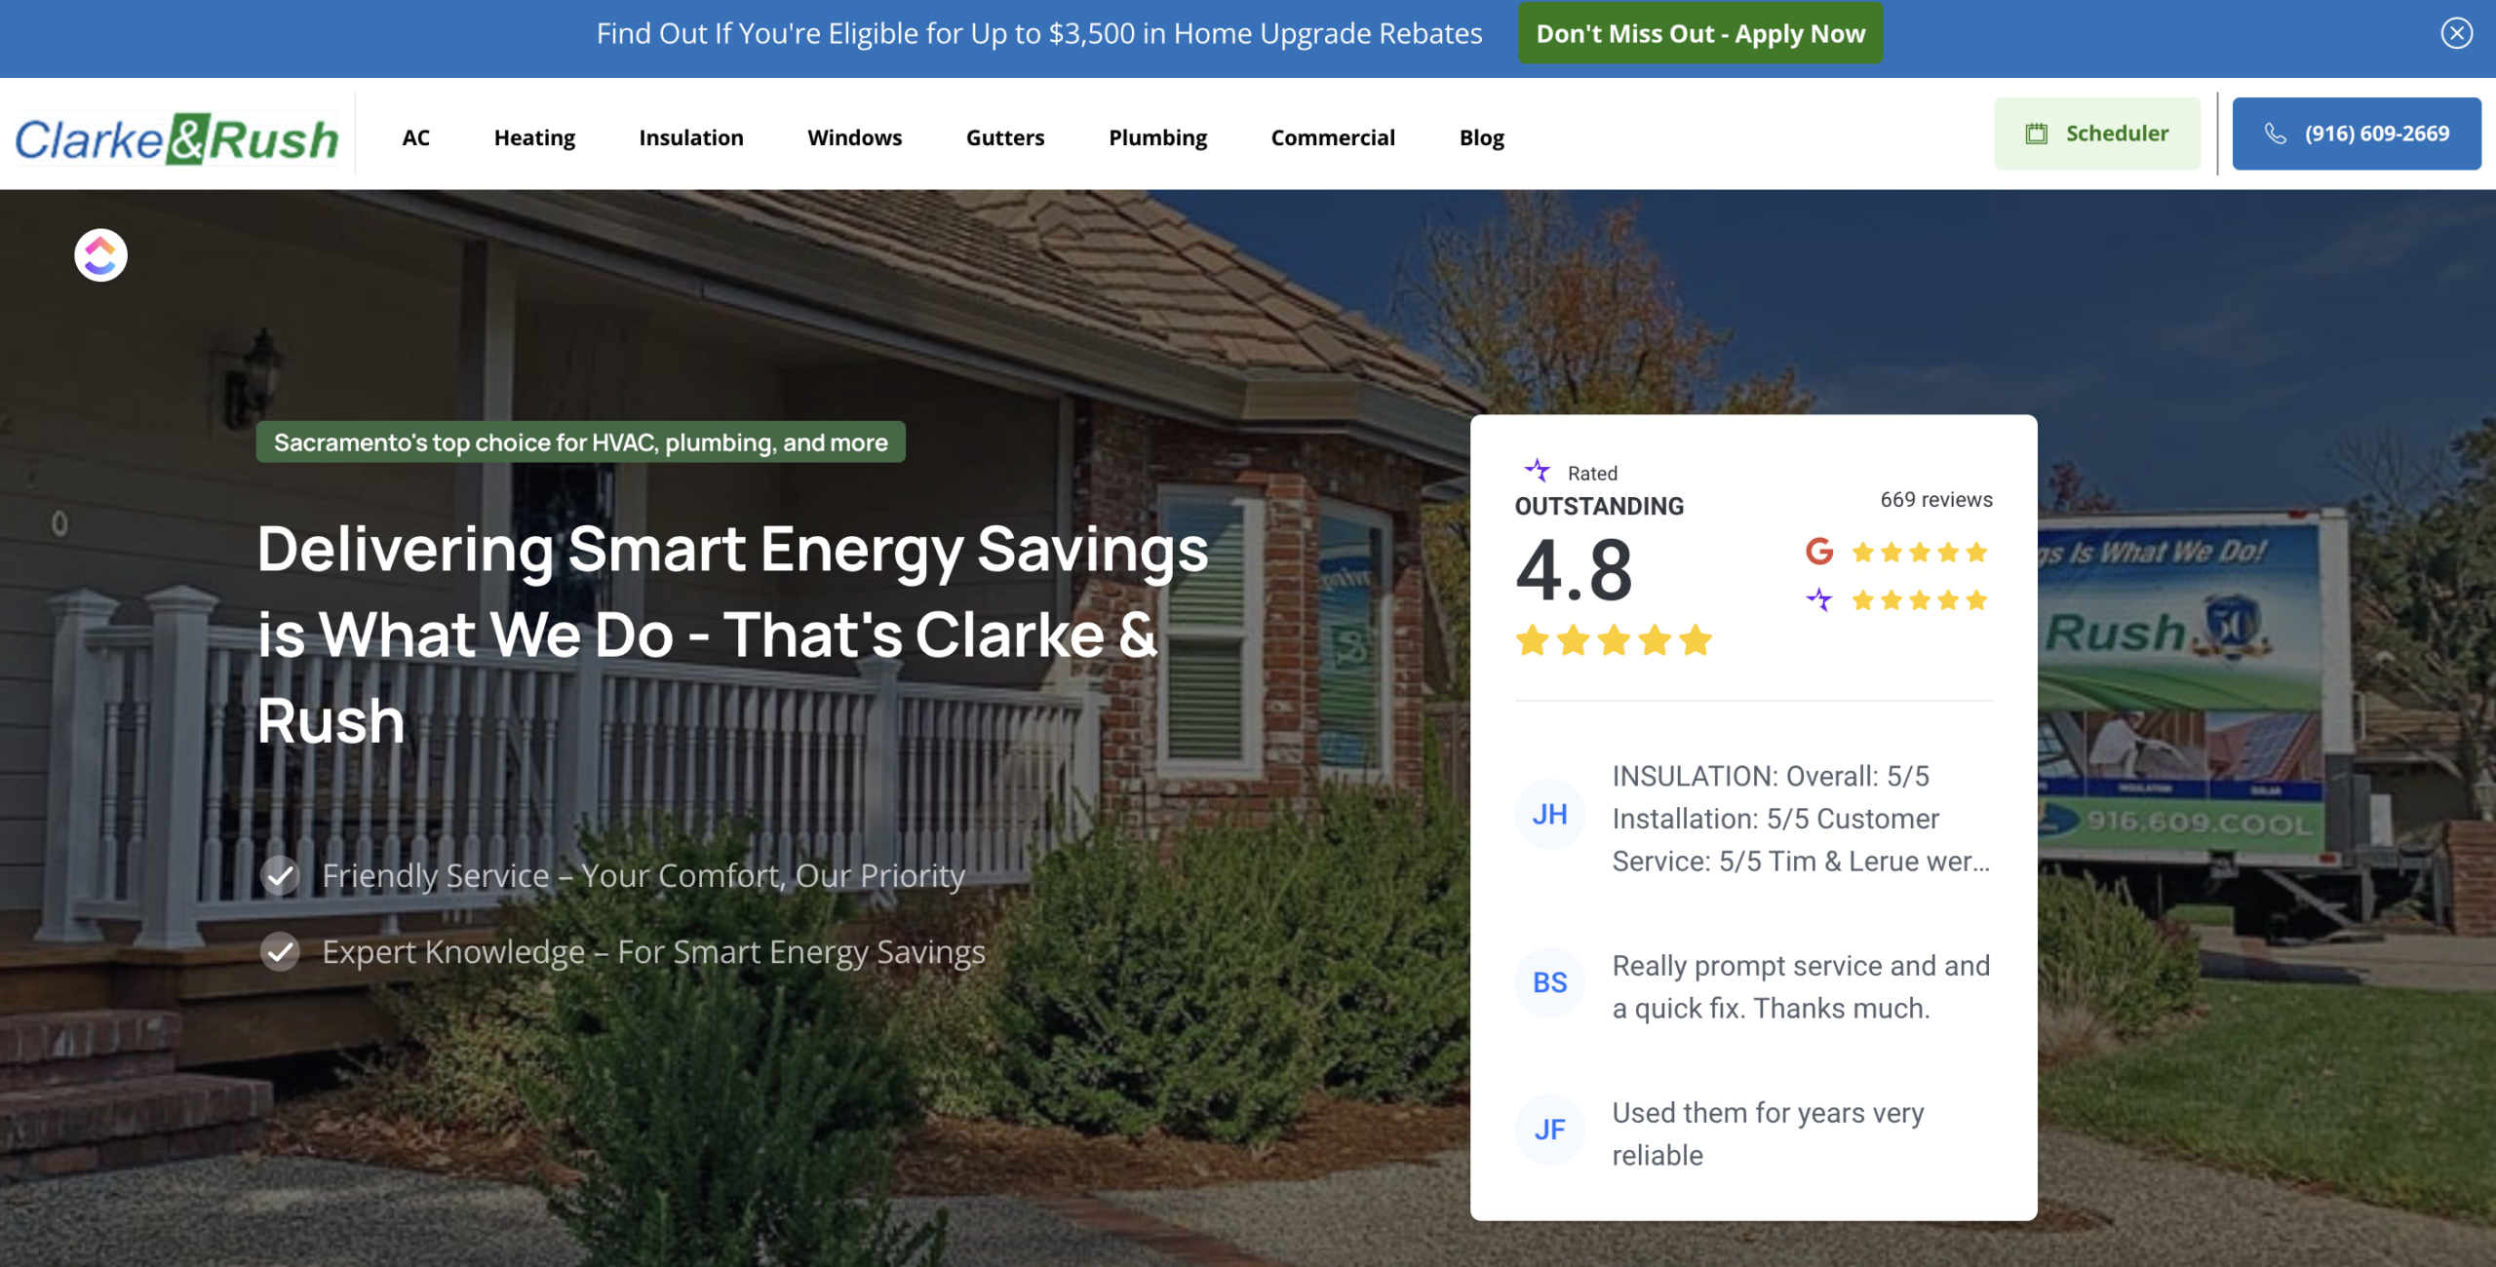Click the JF reviewer avatar

1549,1130
